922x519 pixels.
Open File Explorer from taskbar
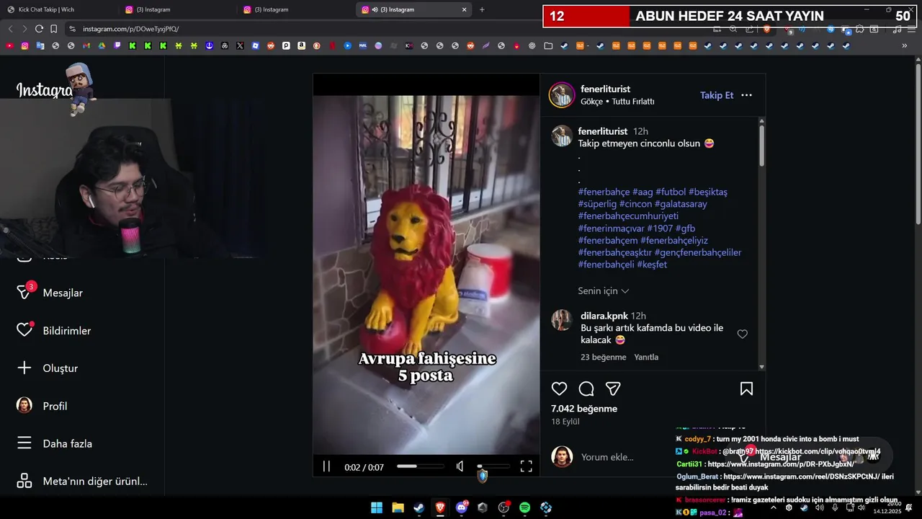point(398,507)
